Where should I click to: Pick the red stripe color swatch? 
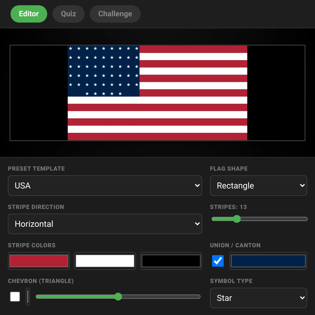click(x=39, y=261)
